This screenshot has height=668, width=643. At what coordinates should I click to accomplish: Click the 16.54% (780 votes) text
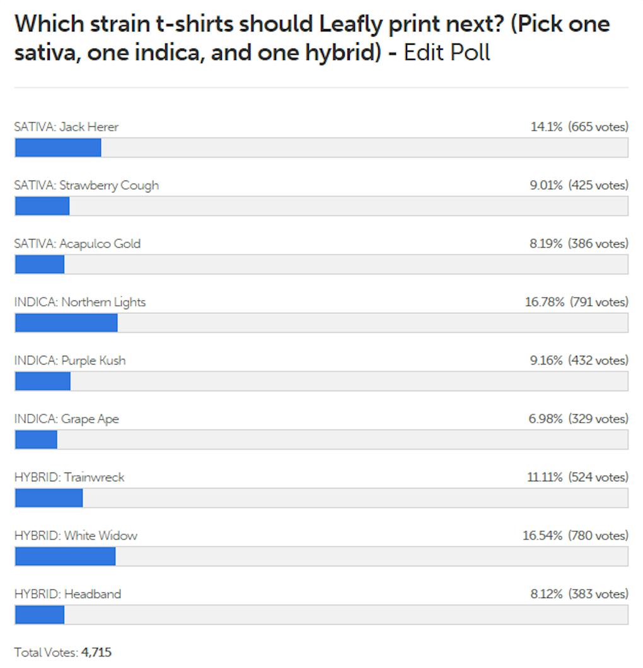click(575, 536)
